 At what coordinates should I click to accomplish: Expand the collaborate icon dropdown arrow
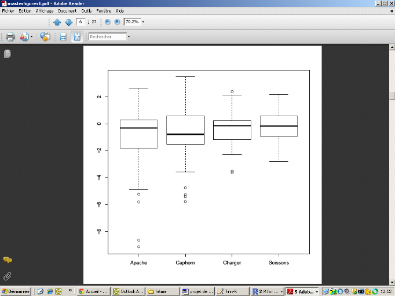31,37
